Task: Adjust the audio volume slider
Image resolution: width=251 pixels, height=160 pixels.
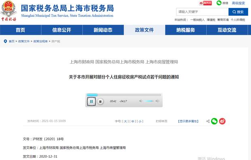Action: (x=149, y=101)
